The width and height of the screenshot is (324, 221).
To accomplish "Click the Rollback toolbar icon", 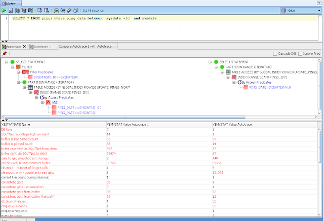I will pos(46,10).
